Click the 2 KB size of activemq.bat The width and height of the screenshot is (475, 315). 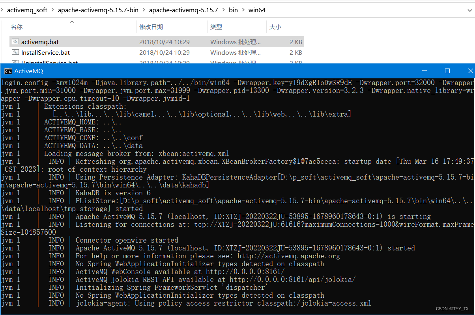pos(296,42)
